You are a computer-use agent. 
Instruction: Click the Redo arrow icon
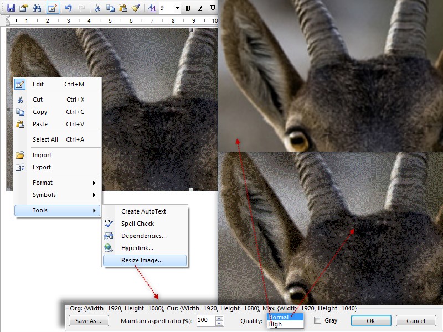(81, 8)
